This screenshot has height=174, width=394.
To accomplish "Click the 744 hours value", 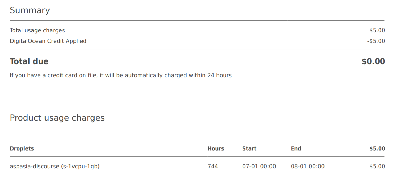I will 213,167.
